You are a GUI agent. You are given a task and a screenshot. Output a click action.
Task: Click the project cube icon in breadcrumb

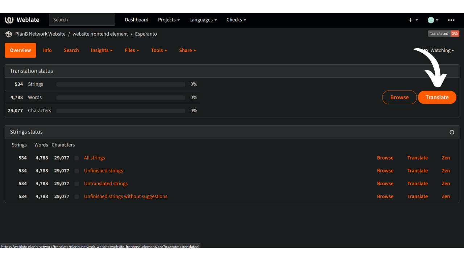tap(9, 34)
